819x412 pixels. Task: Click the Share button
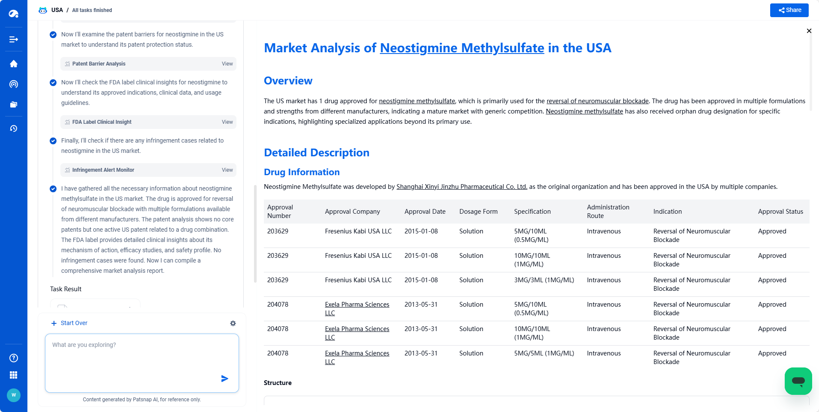(789, 10)
